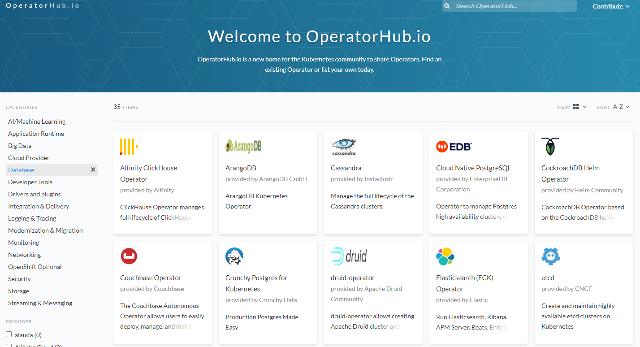The image size is (640, 347).
Task: Click the CockroachDB bug logo
Action: [x=550, y=146]
